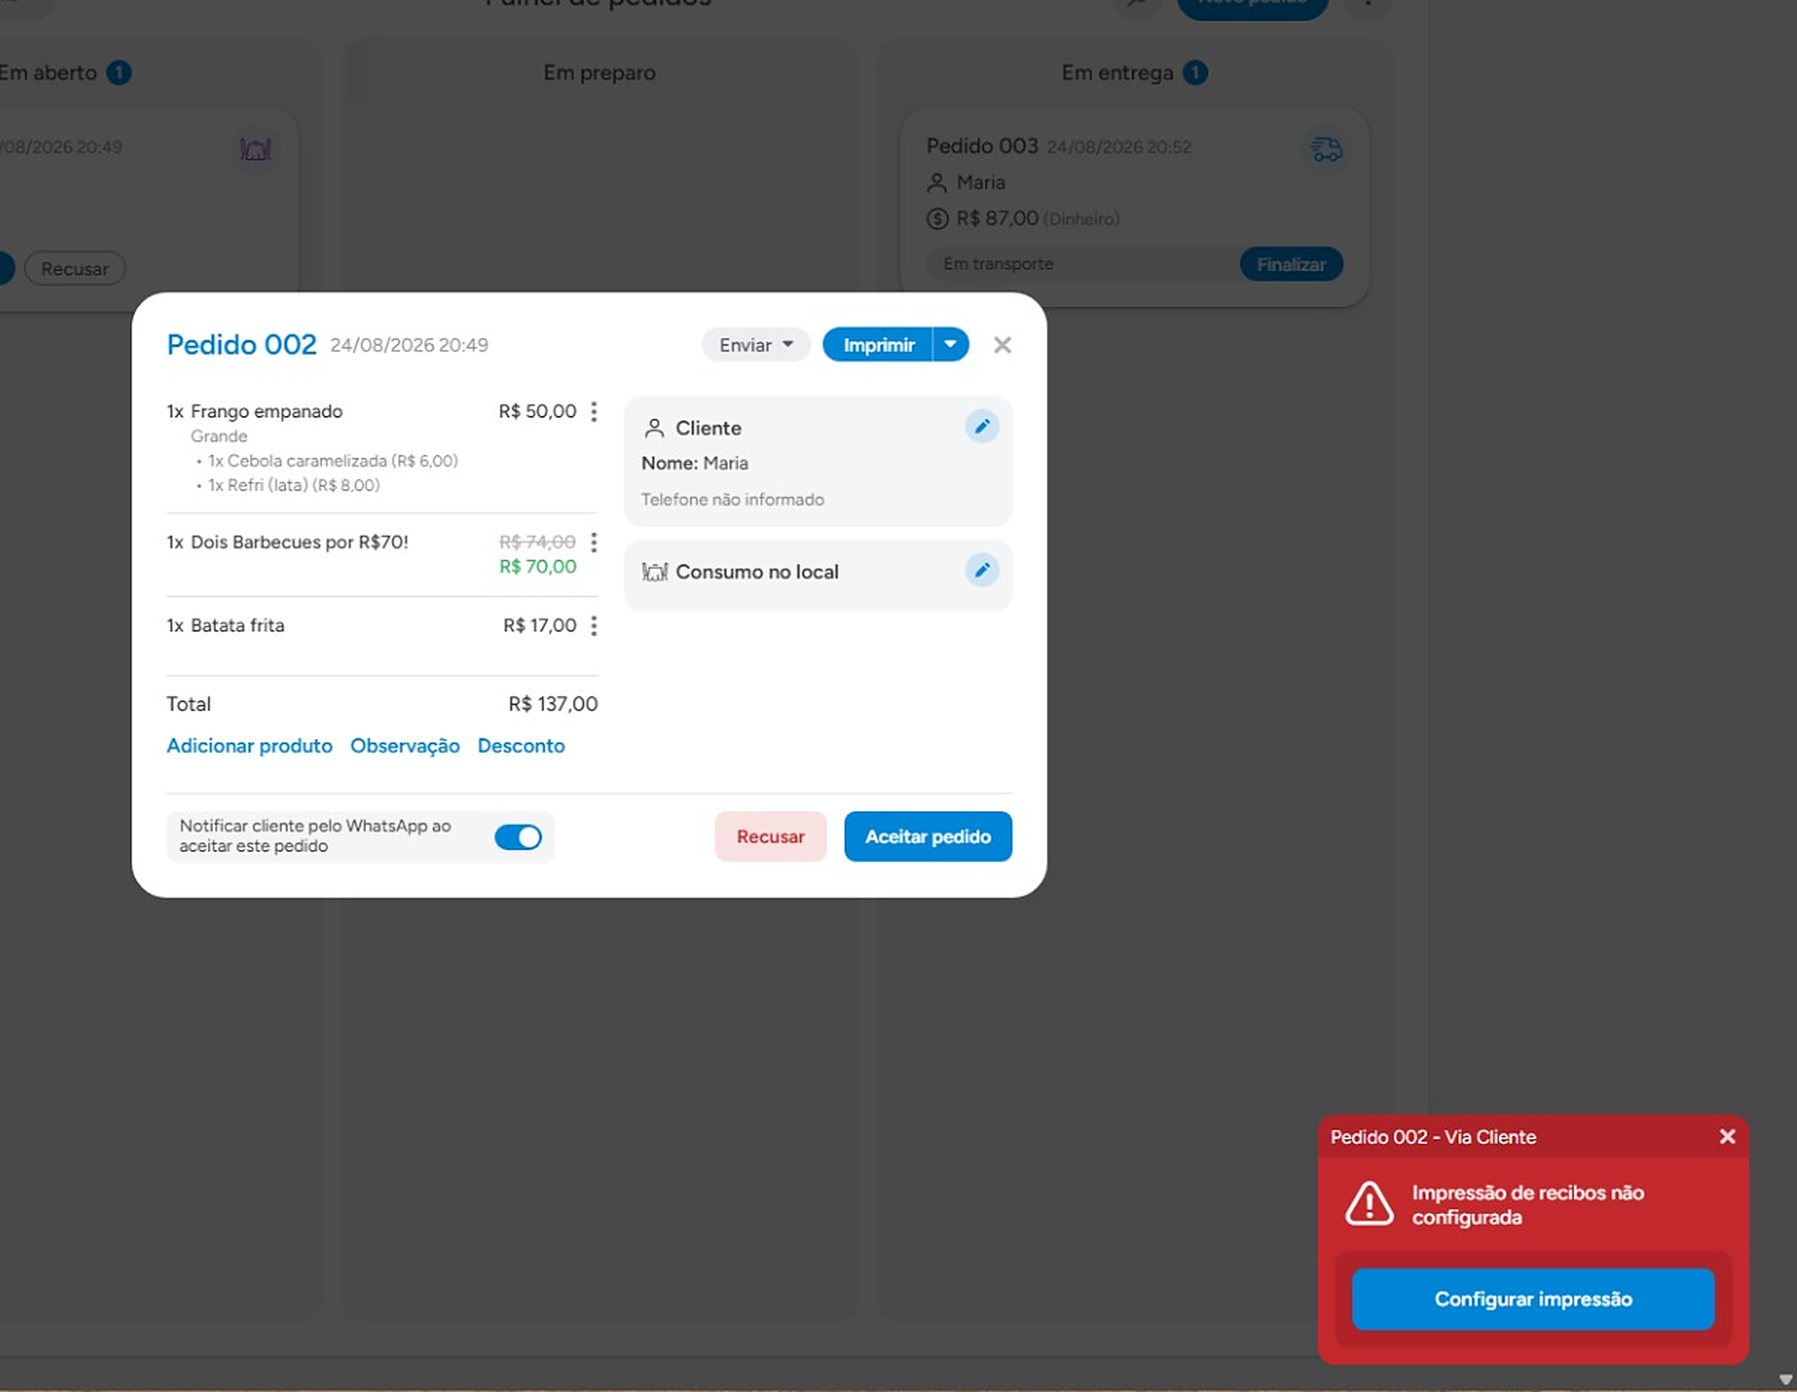Open options menu for Dois Barbecues item

(x=594, y=542)
